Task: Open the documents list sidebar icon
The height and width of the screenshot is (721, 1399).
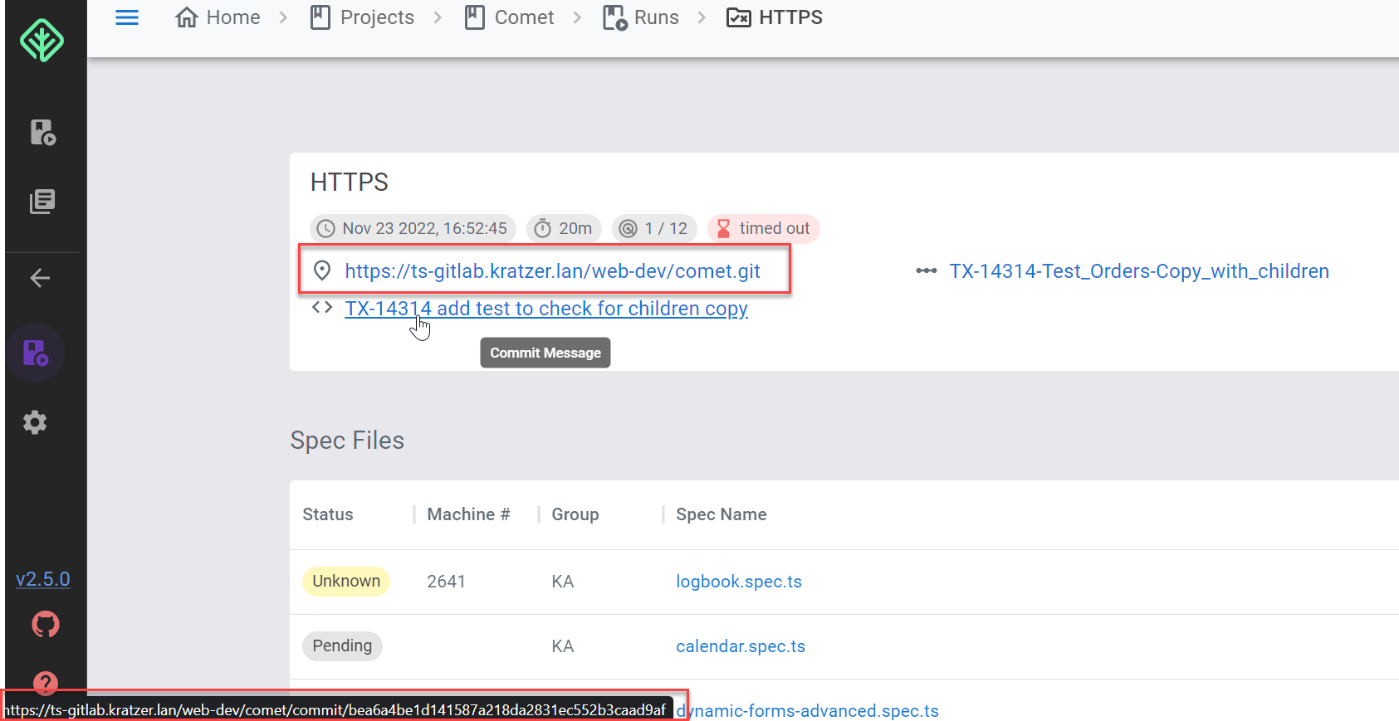Action: (x=42, y=202)
